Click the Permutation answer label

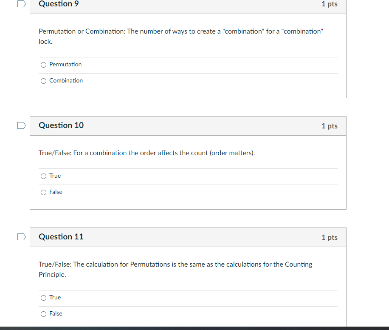point(65,64)
